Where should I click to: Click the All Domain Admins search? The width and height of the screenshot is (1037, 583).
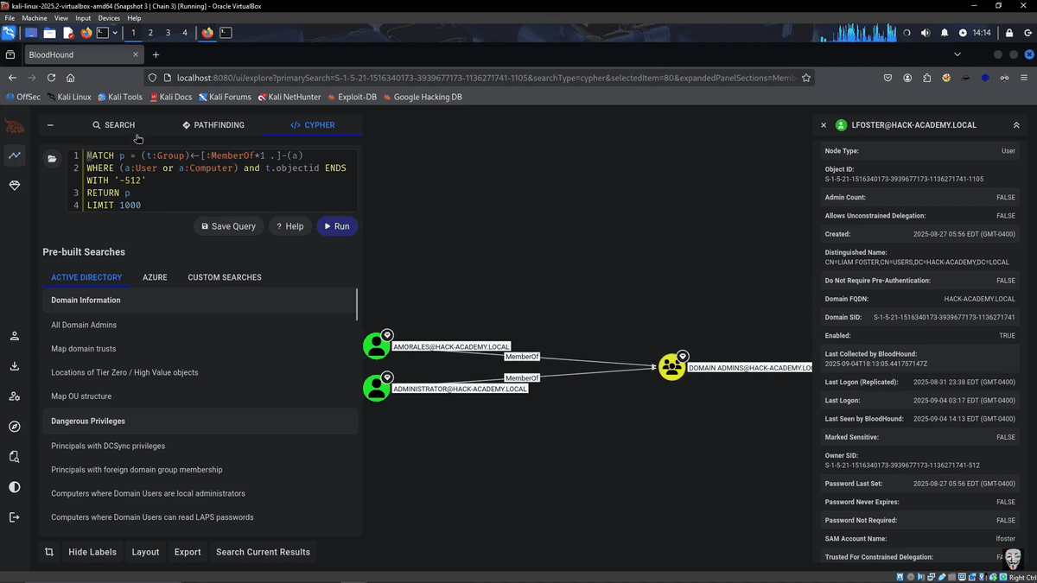(x=84, y=325)
